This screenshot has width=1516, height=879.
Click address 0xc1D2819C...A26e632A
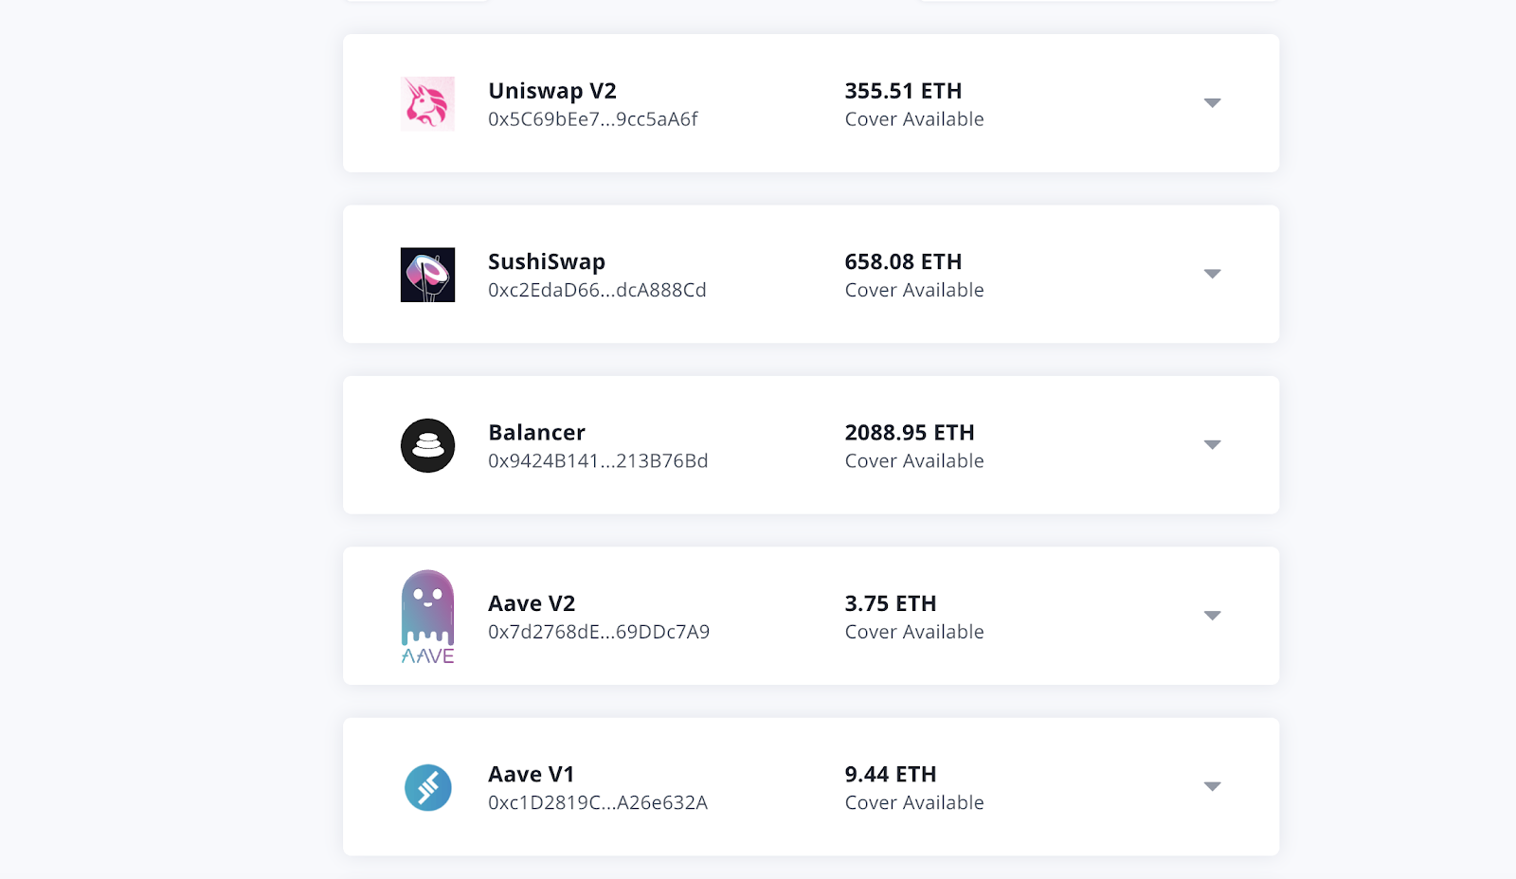(598, 803)
